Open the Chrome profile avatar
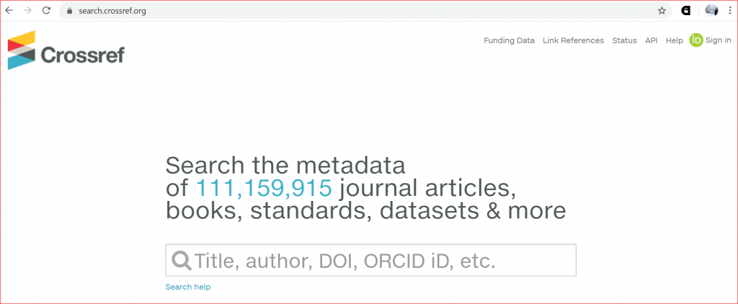Image resolution: width=738 pixels, height=304 pixels. tap(711, 11)
